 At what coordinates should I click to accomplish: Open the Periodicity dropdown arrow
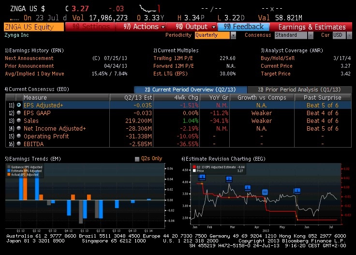(233, 35)
